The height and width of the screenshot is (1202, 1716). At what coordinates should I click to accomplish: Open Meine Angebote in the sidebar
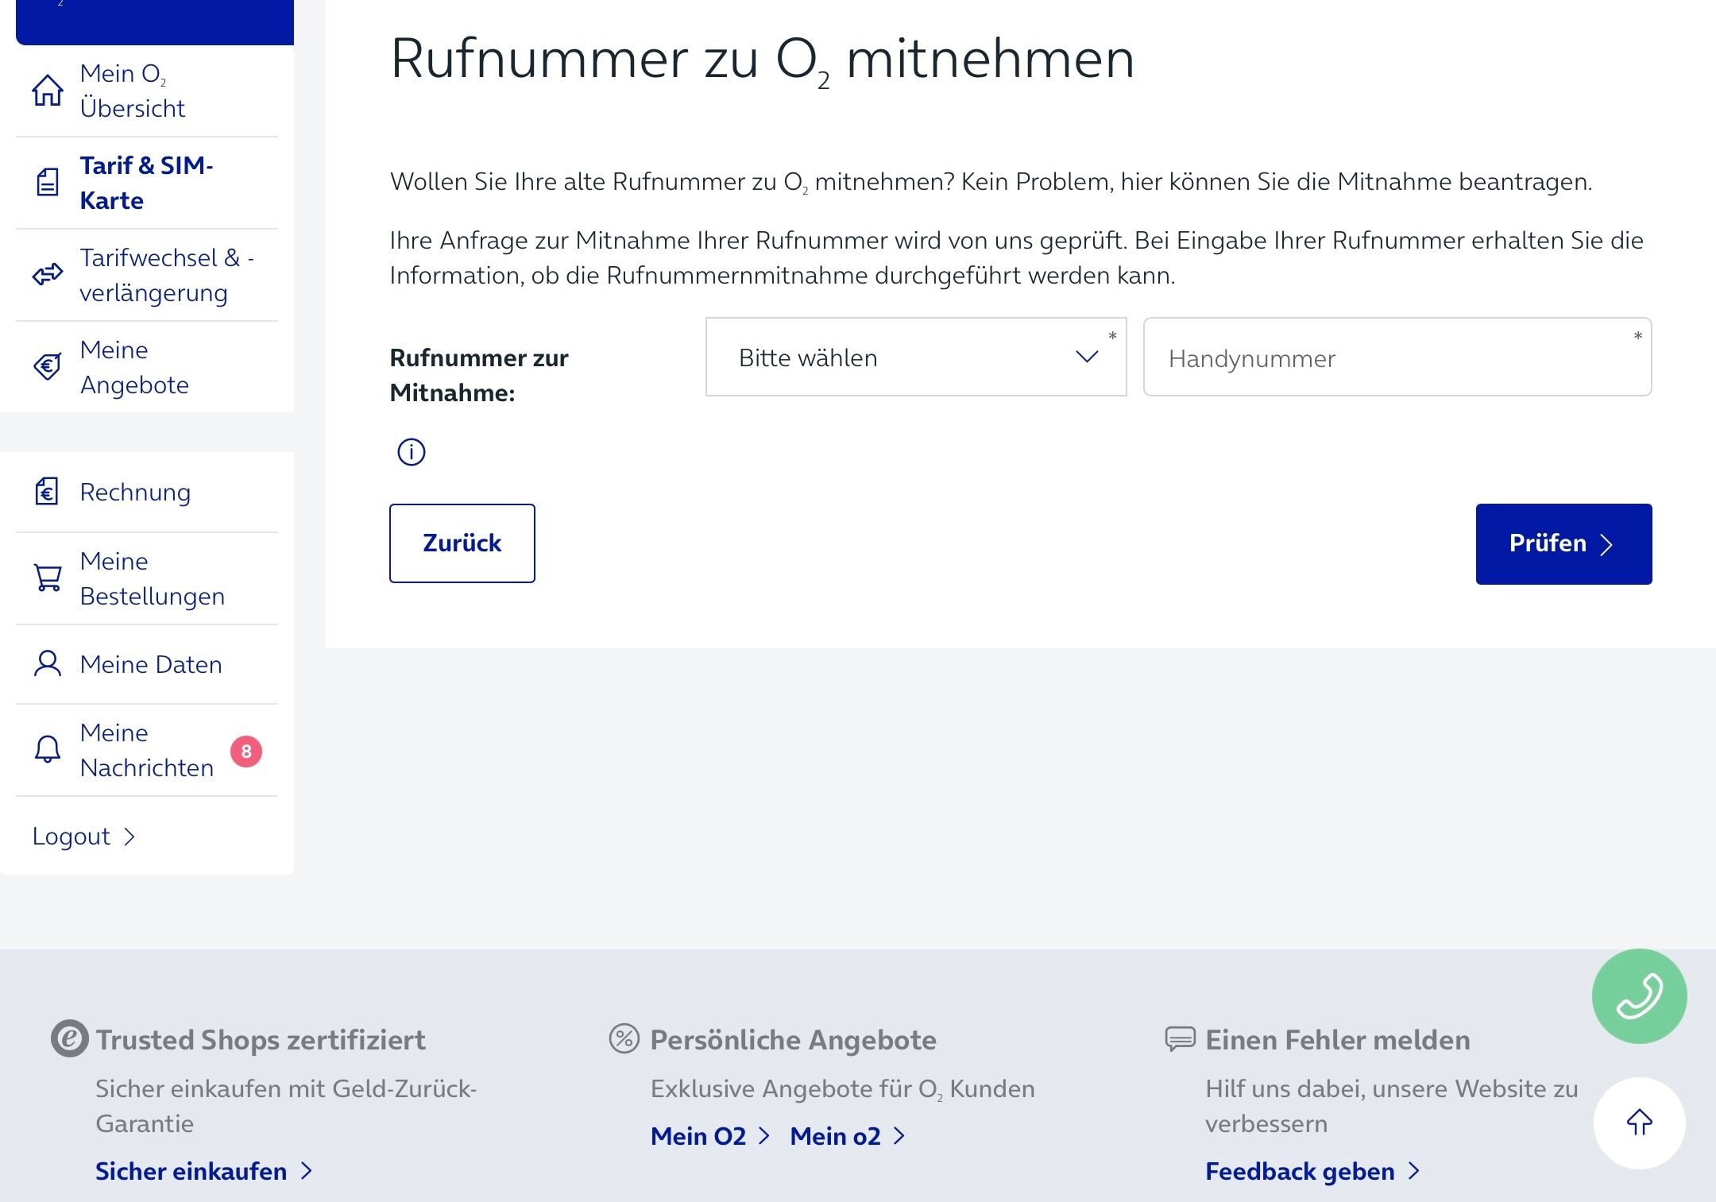point(147,367)
